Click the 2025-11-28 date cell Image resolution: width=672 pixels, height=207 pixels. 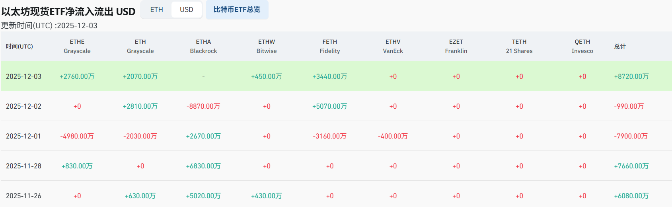click(x=24, y=166)
